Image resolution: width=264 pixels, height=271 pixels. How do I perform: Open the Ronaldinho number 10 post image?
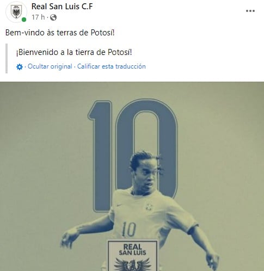132,176
